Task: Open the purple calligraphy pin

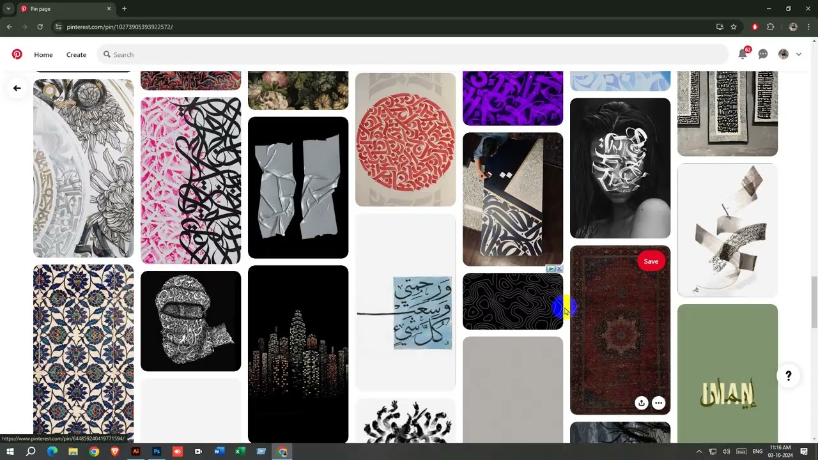Action: point(513,98)
